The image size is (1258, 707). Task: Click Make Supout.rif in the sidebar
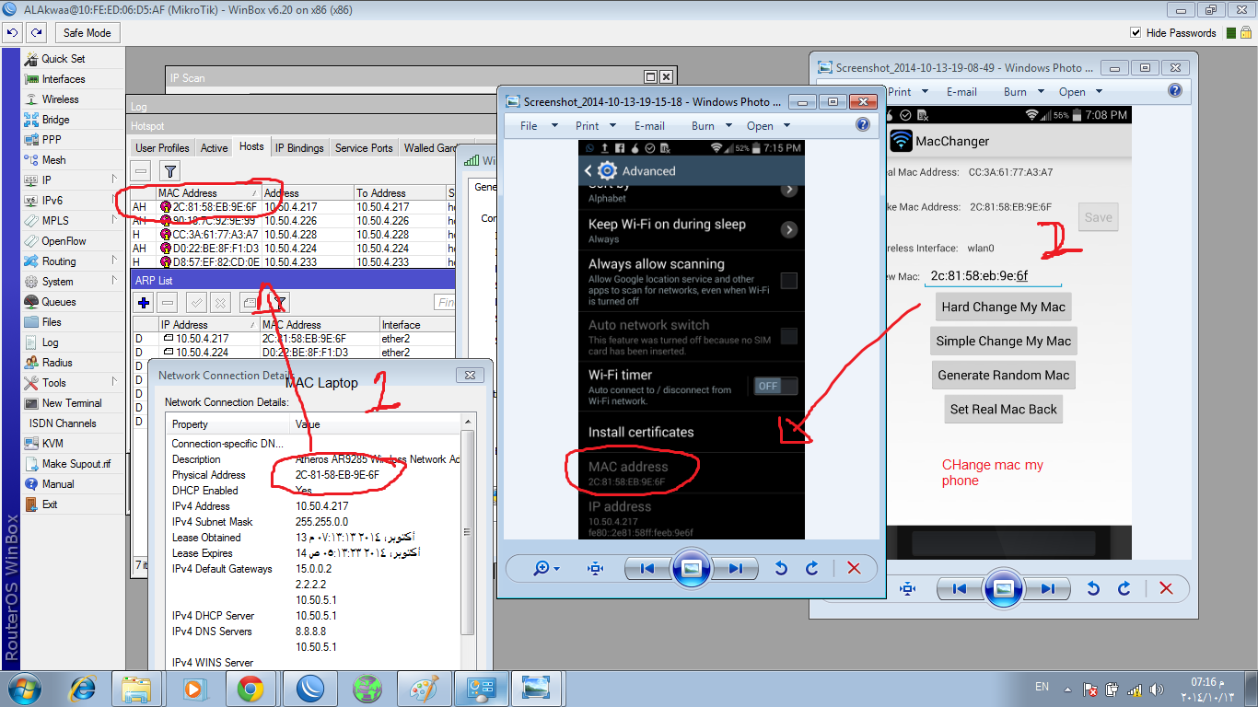[76, 464]
